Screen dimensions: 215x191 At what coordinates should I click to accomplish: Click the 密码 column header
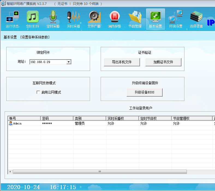[x=57, y=118]
